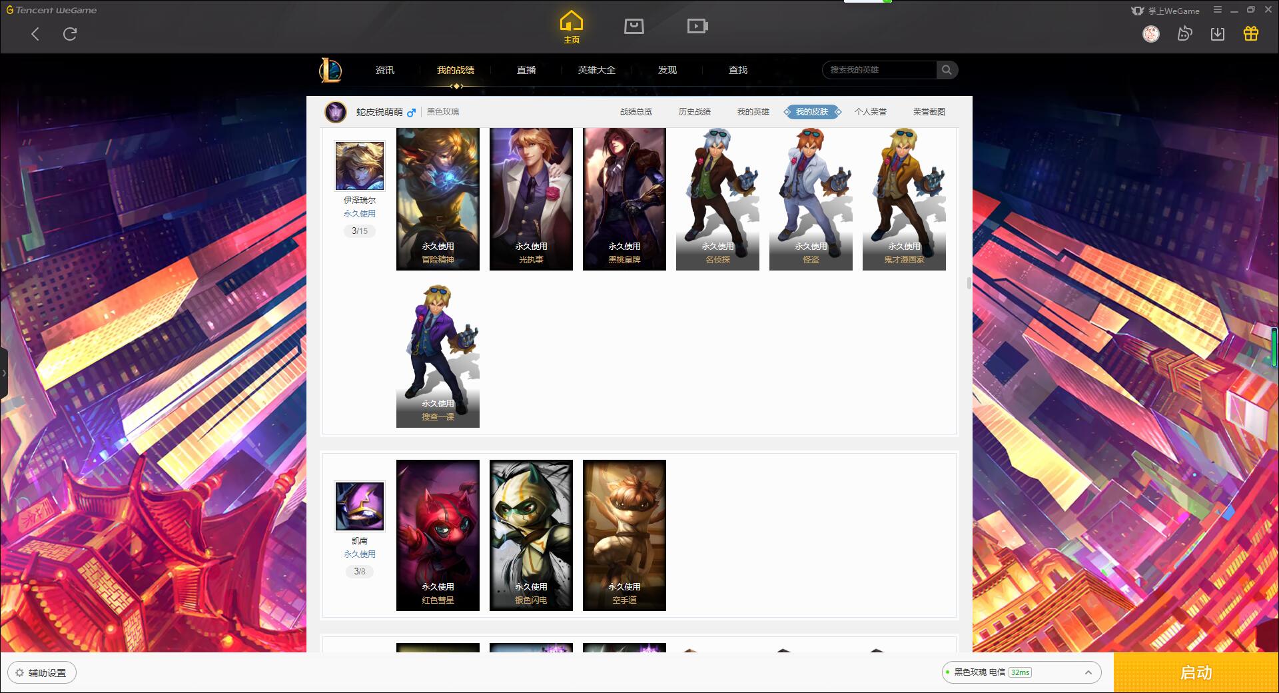Open the 冒险精神 skin card

[438, 199]
